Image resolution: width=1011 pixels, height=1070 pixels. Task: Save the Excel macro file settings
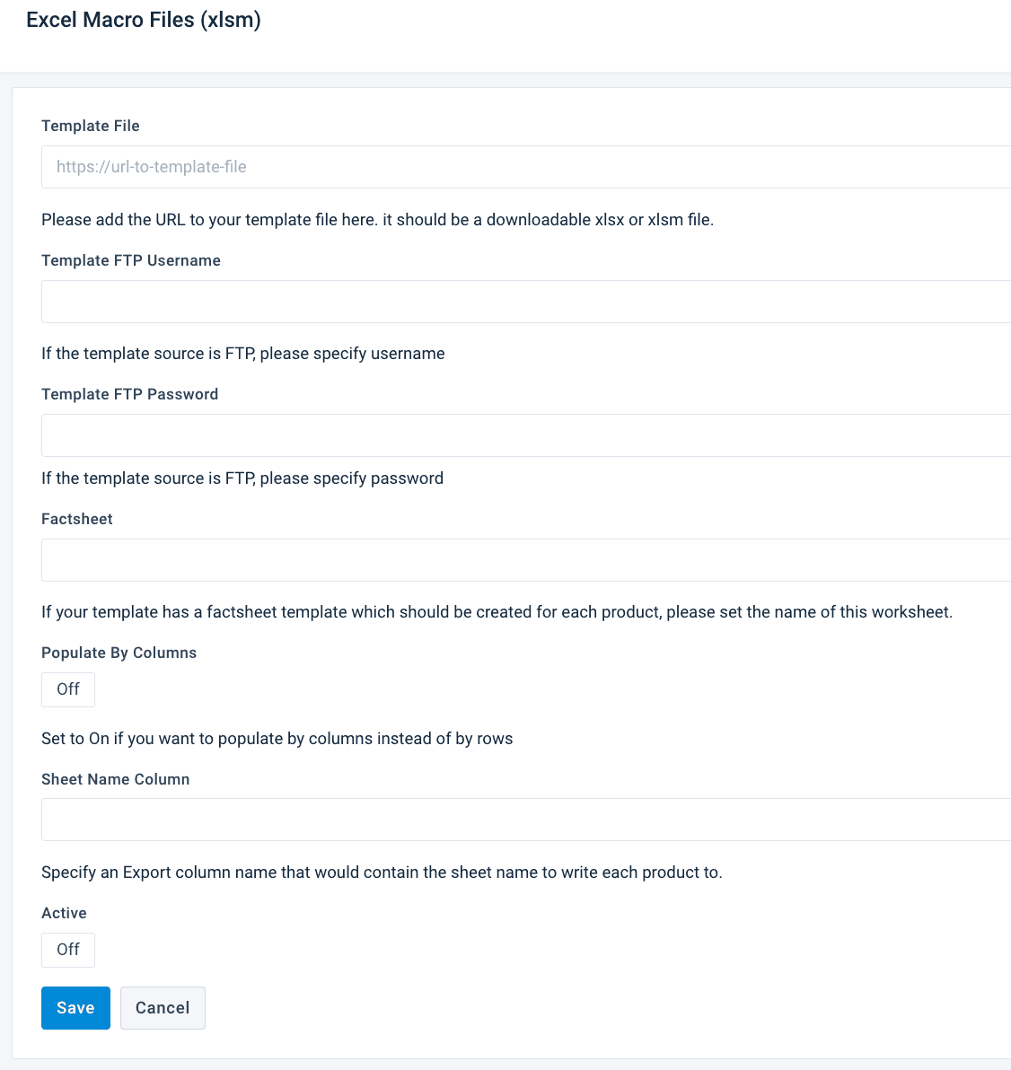click(x=75, y=1008)
